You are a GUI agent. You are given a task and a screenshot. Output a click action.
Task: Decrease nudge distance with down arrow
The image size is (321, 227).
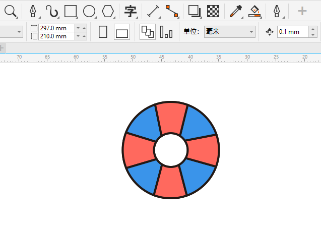pos(313,35)
